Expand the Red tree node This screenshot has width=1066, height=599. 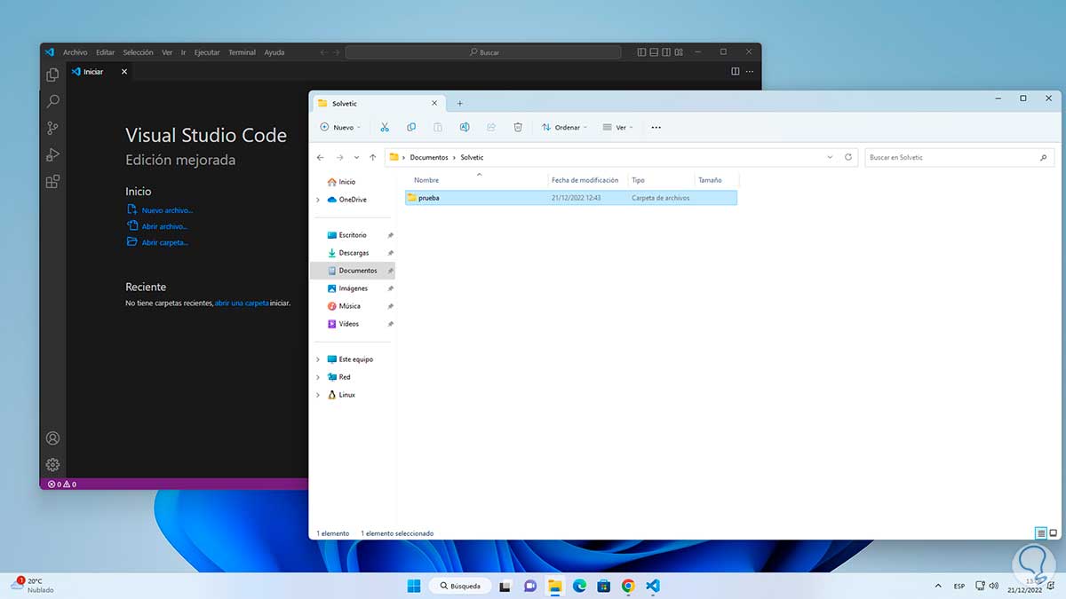pyautogui.click(x=318, y=377)
